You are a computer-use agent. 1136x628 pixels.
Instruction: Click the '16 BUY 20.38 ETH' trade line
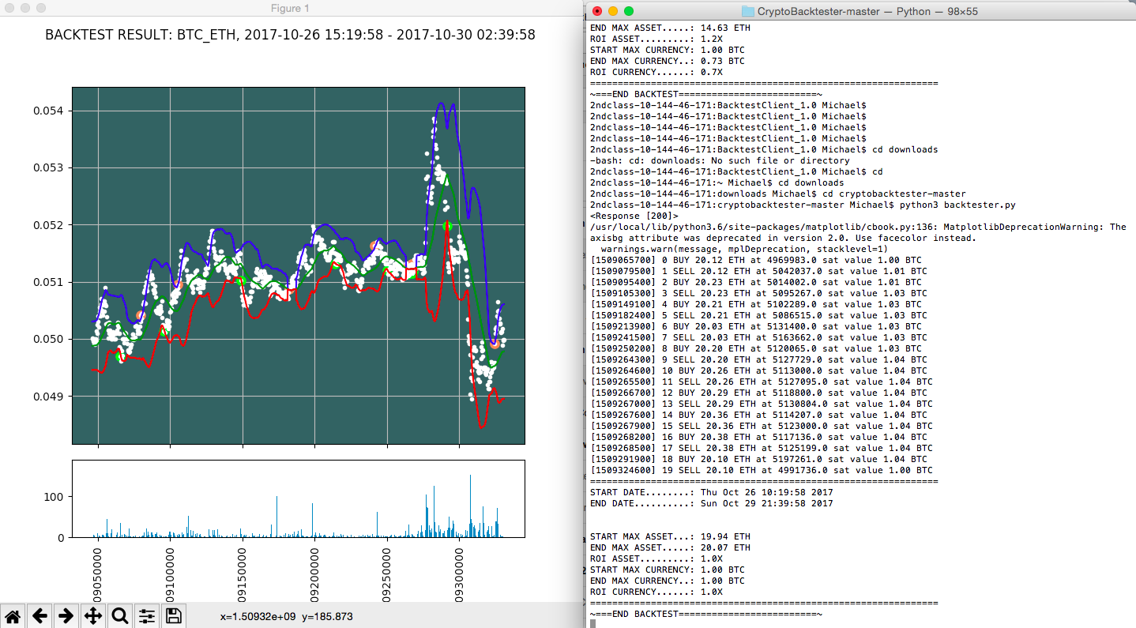click(758, 437)
